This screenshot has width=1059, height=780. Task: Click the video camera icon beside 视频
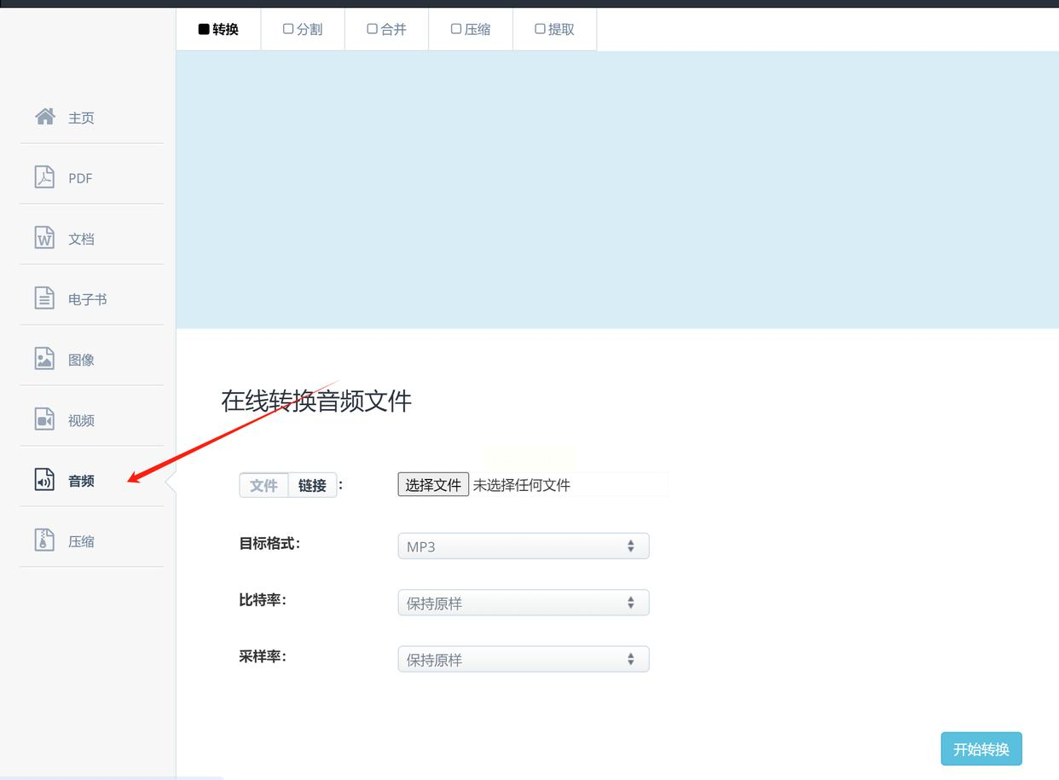(x=44, y=419)
